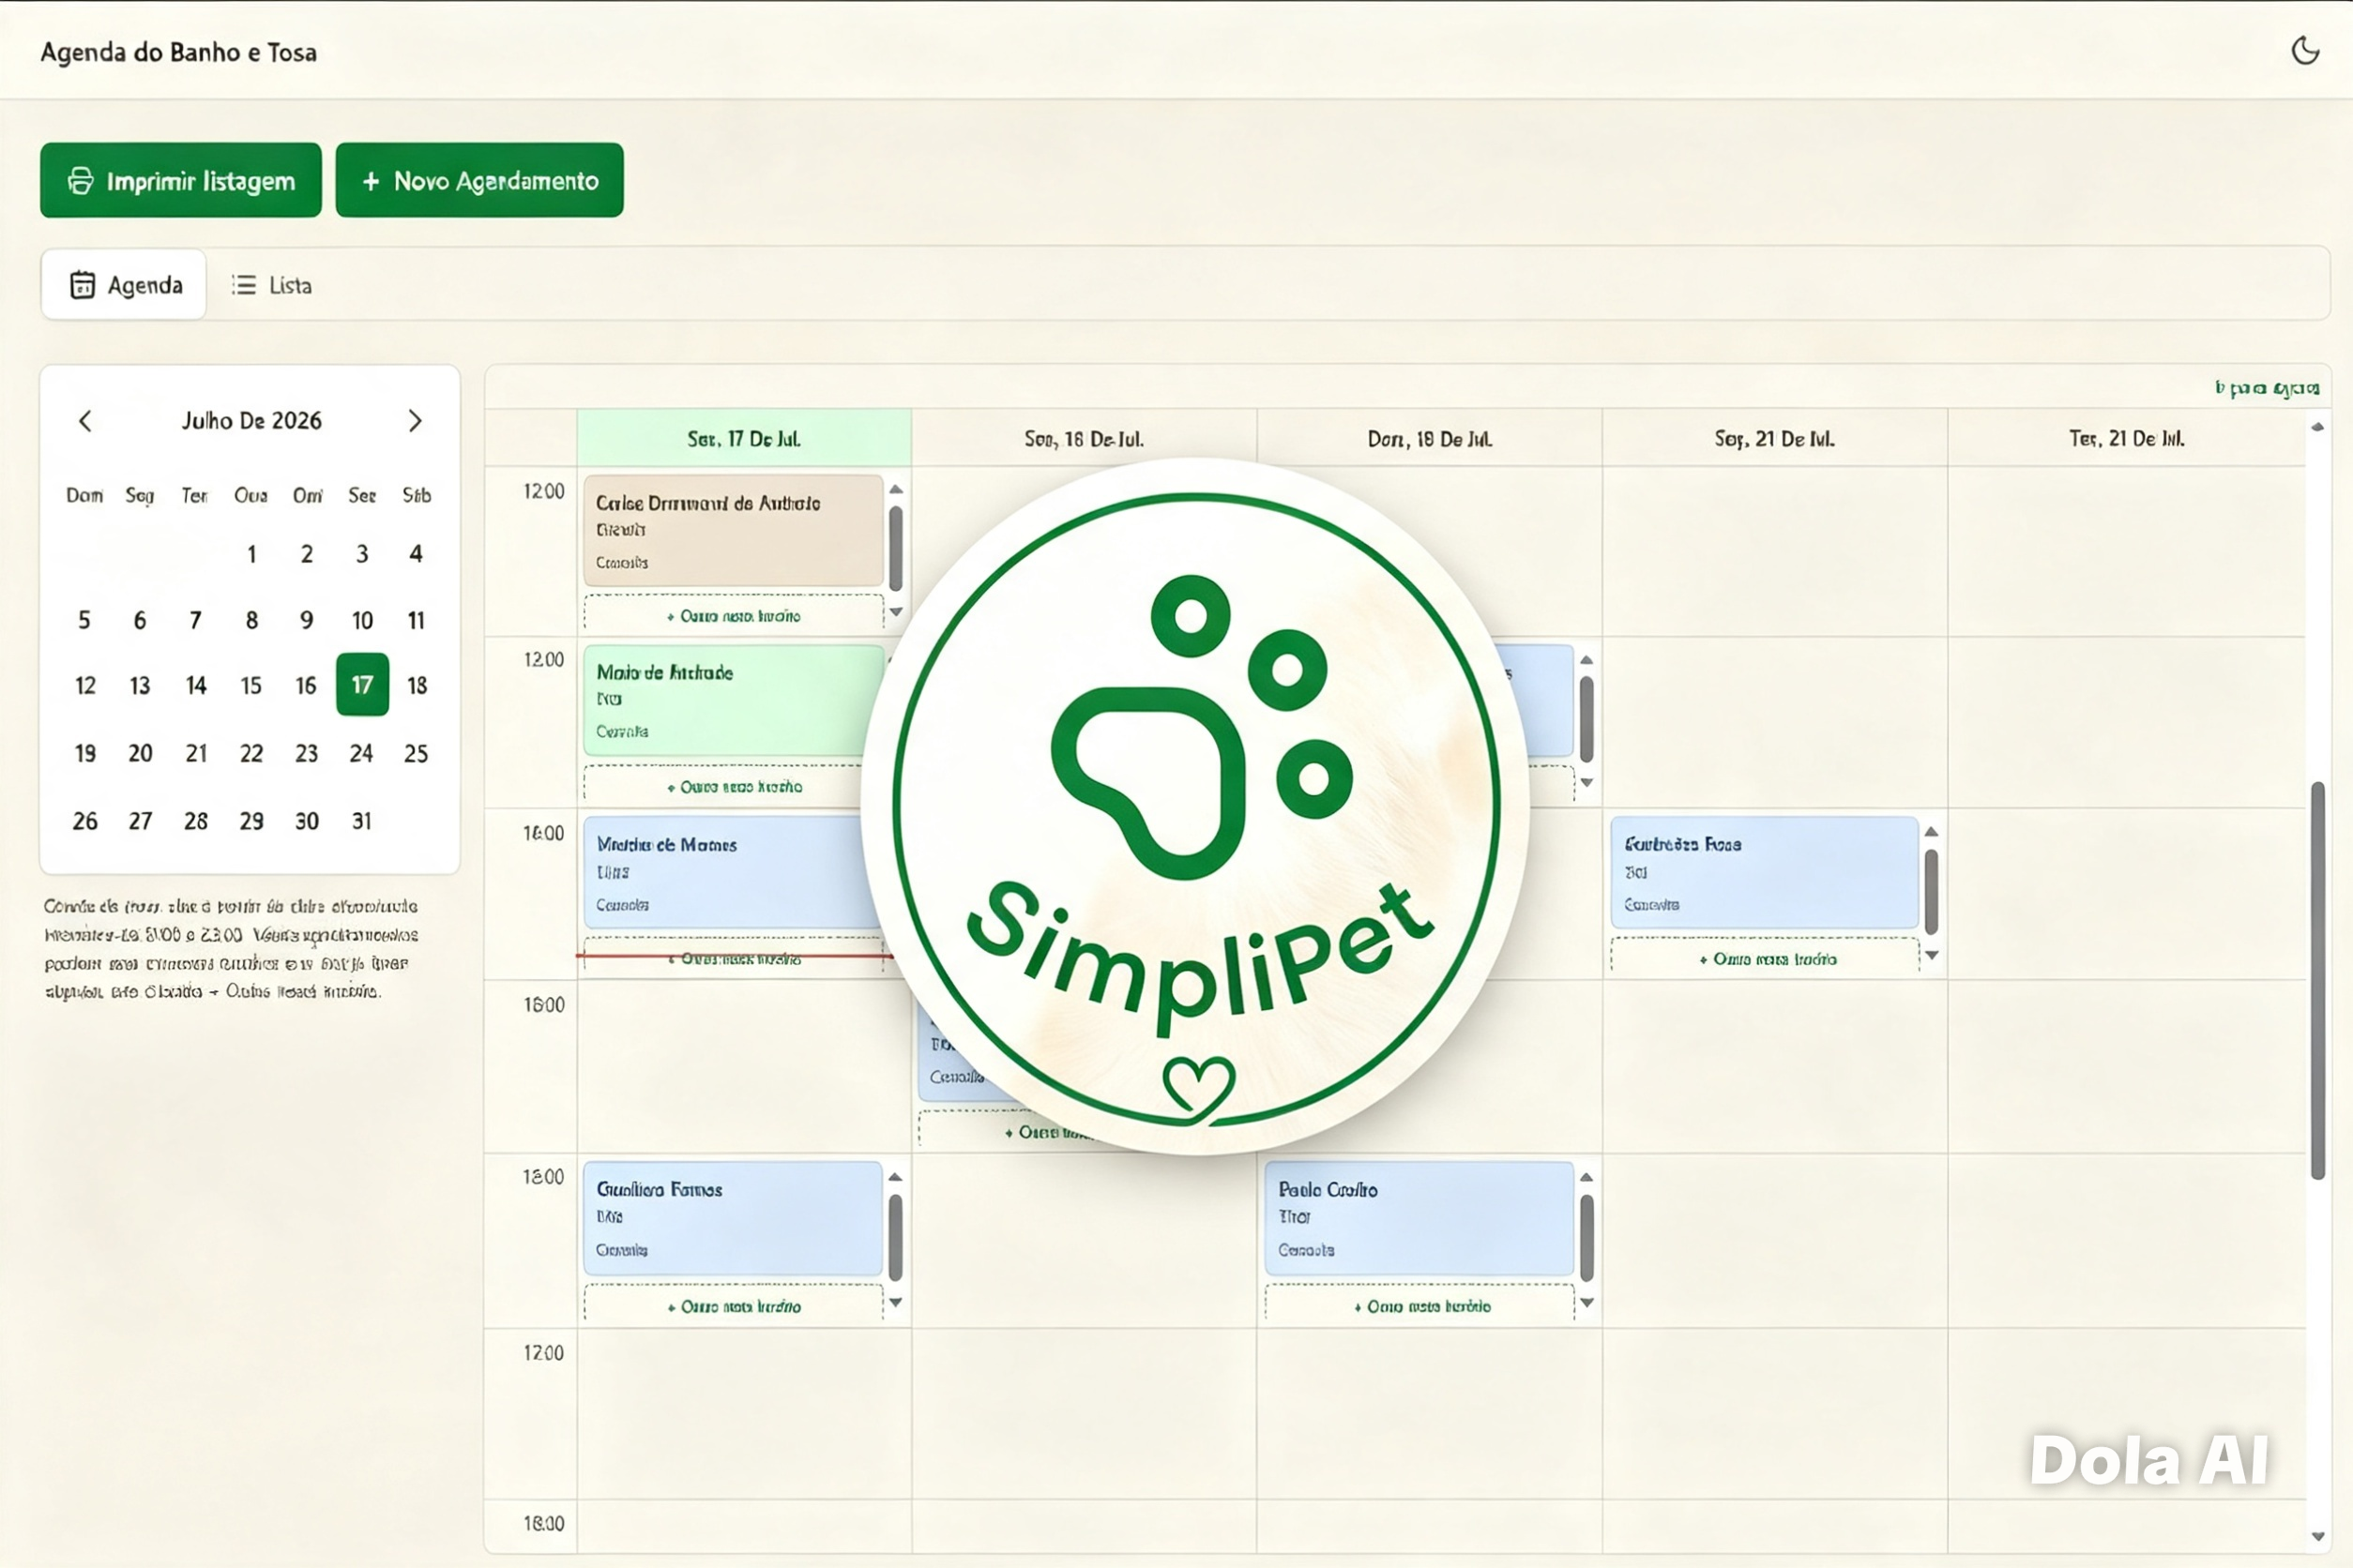
Task: Select day 5 in the mini calendar
Action: pos(84,620)
